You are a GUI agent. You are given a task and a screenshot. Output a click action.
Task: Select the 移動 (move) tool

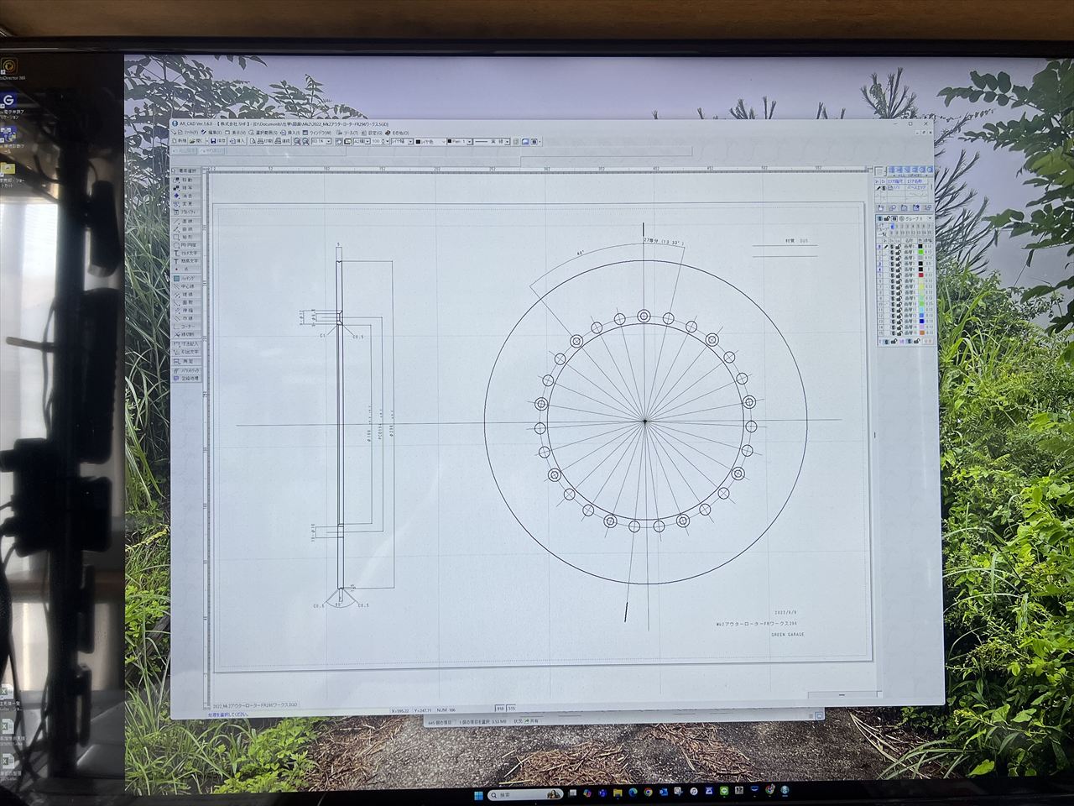click(185, 181)
